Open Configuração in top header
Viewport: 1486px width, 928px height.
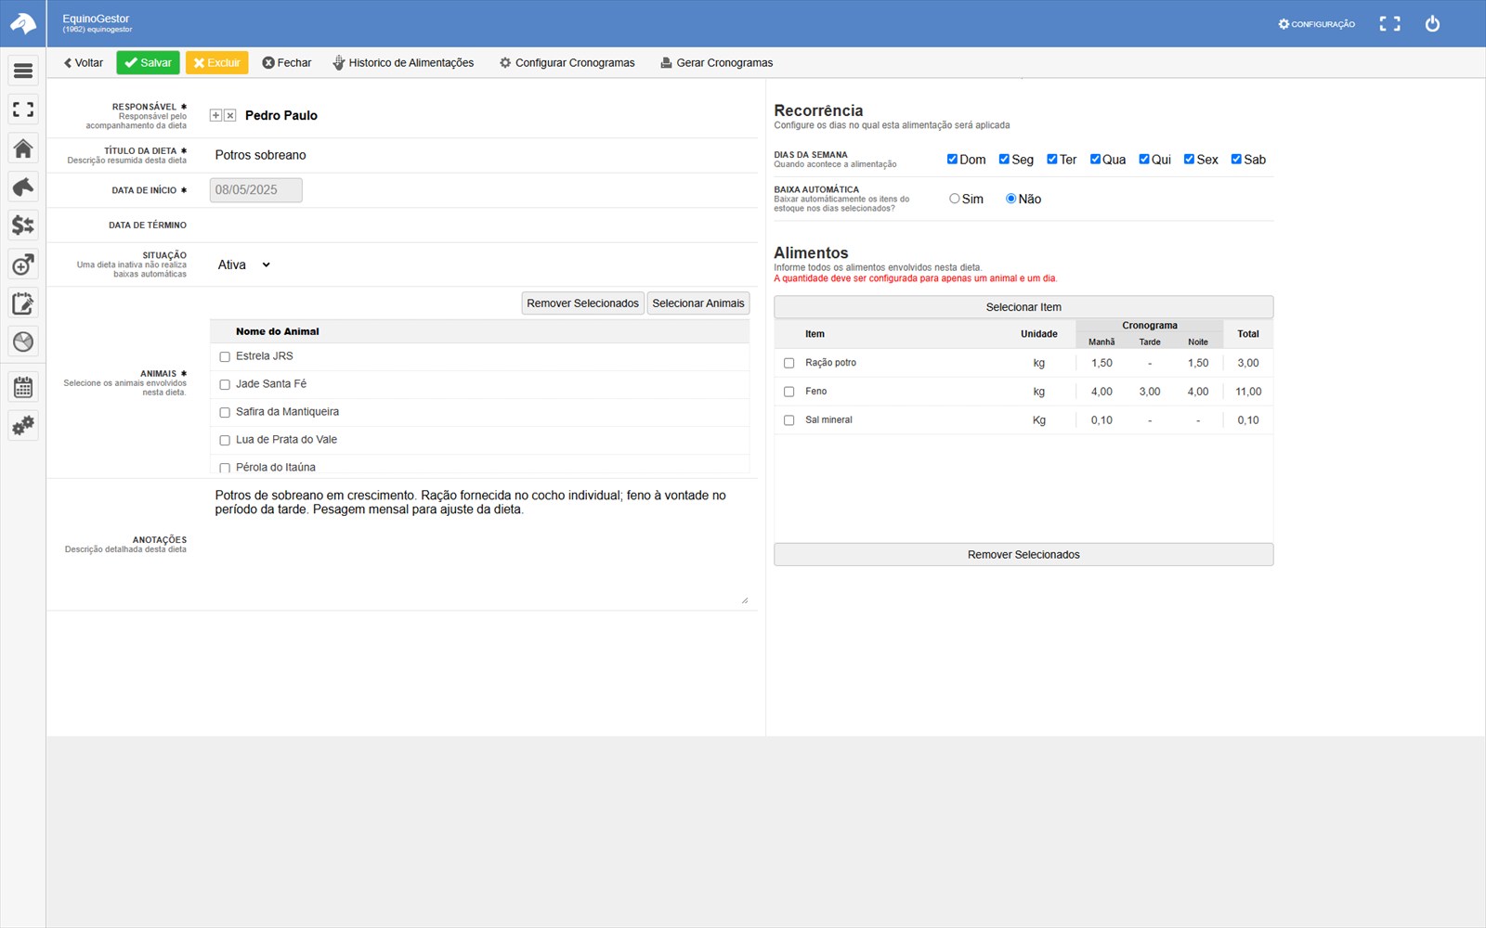[1316, 24]
